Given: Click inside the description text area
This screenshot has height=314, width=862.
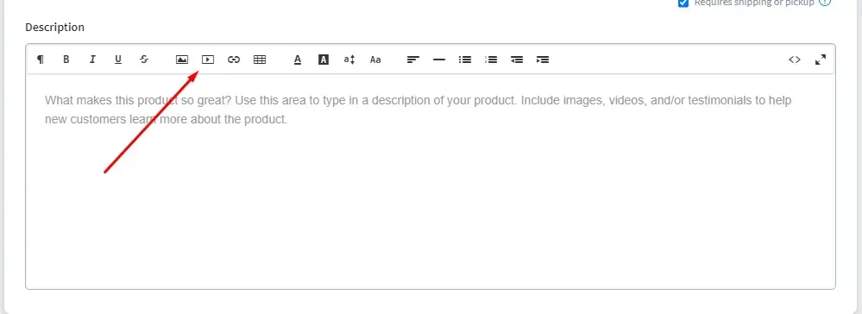Looking at the screenshot, I should pyautogui.click(x=431, y=181).
